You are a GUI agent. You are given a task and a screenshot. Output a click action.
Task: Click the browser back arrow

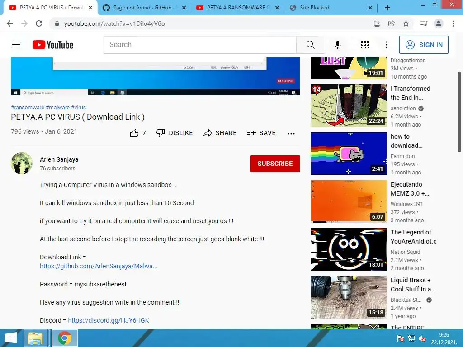coord(10,23)
